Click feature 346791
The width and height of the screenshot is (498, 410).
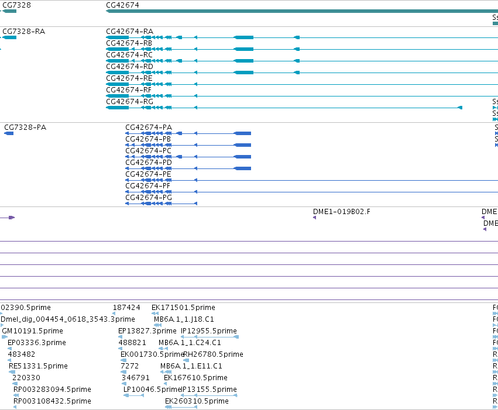pos(136,378)
